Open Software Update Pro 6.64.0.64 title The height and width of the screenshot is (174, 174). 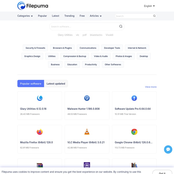pos(133,109)
